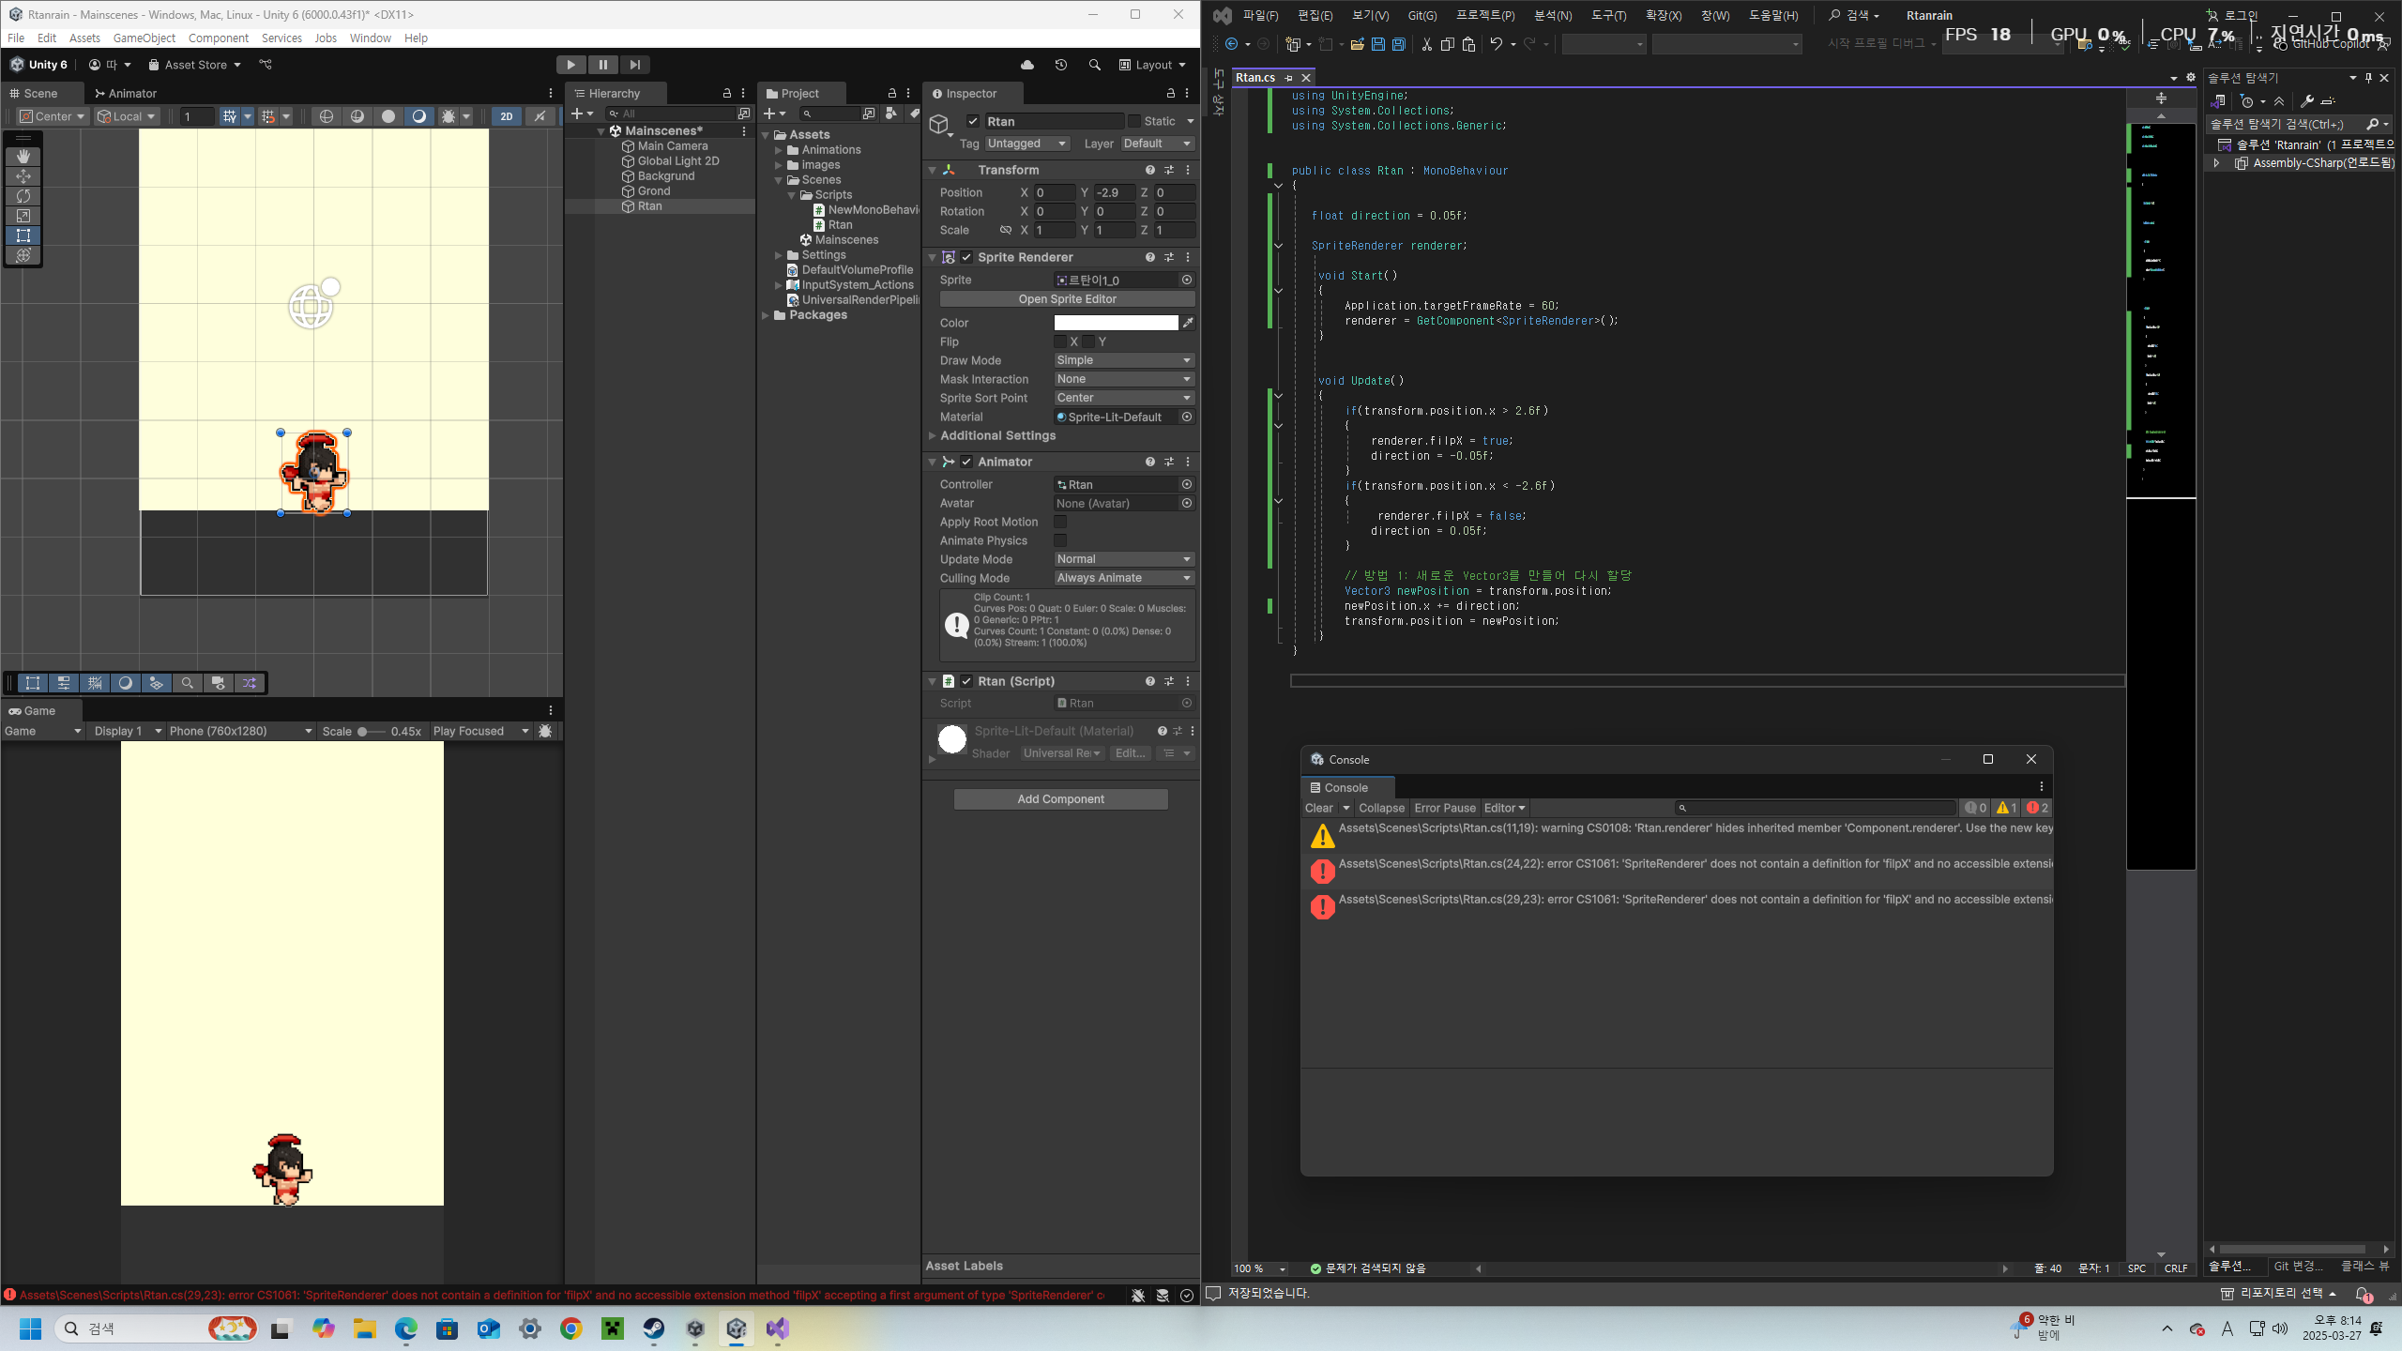Select the Rtan.cs editor tab

pyautogui.click(x=1255, y=78)
